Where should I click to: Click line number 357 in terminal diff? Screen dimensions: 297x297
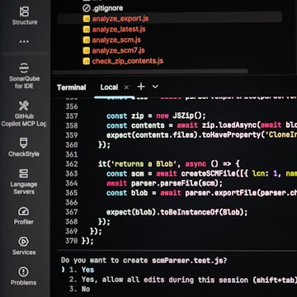[x=72, y=115]
